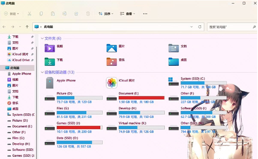Select the iCloud 照片 icon in devices

point(111,82)
